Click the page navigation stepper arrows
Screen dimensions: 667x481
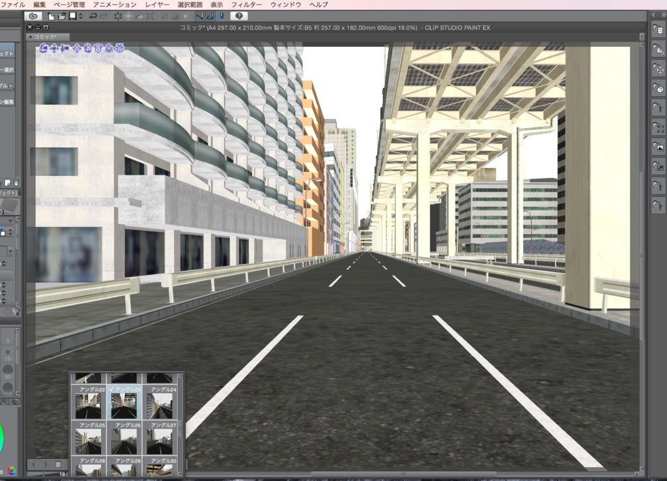pos(81,14)
